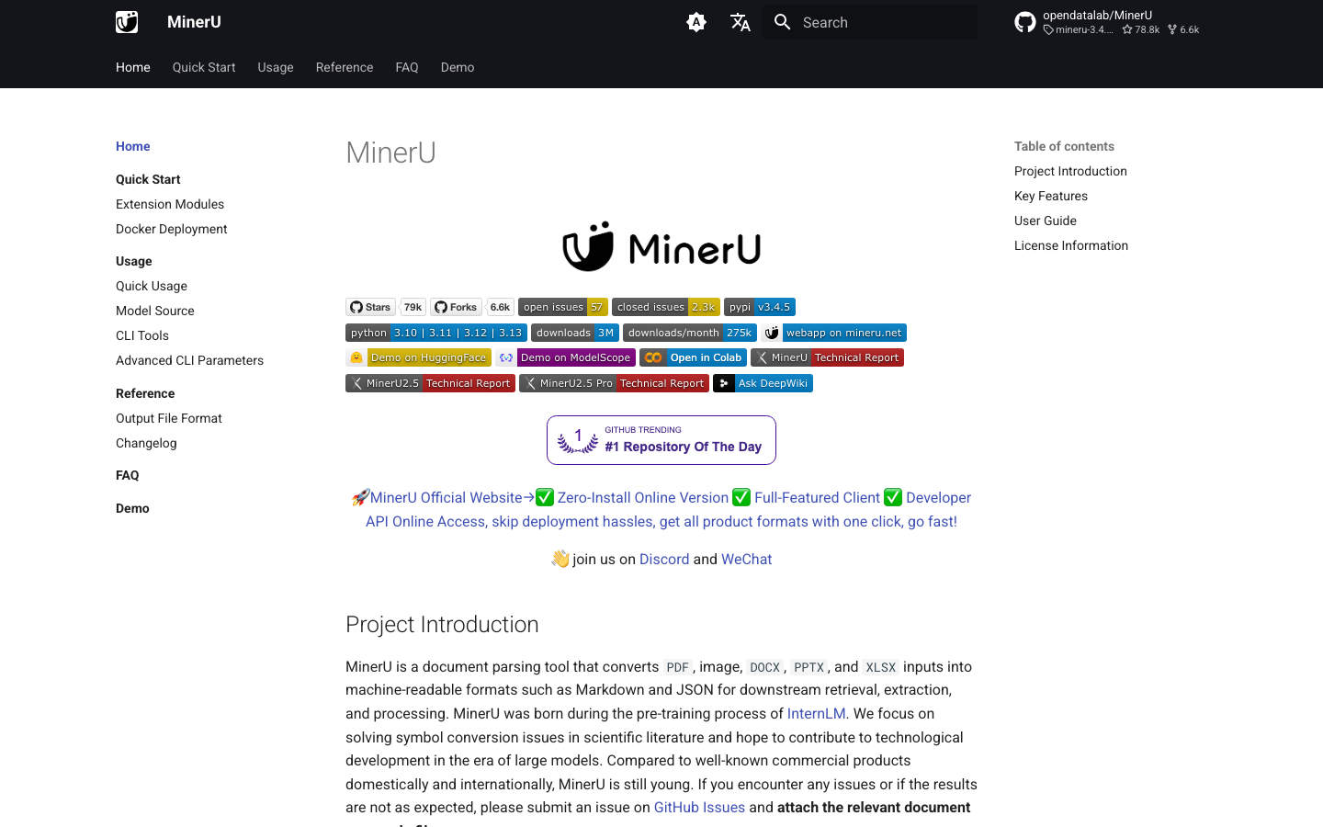Click the Project Introduction heading
1323x827 pixels.
coord(442,624)
